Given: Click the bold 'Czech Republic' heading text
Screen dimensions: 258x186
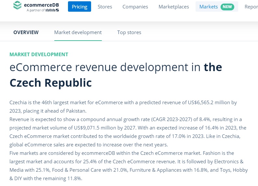Looking at the screenshot, I should tap(51, 83).
